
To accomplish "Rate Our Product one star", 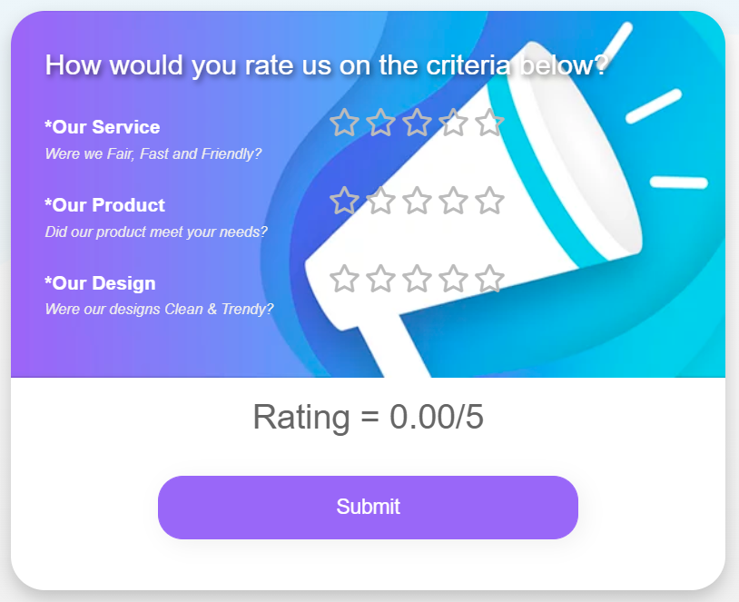I will 344,201.
